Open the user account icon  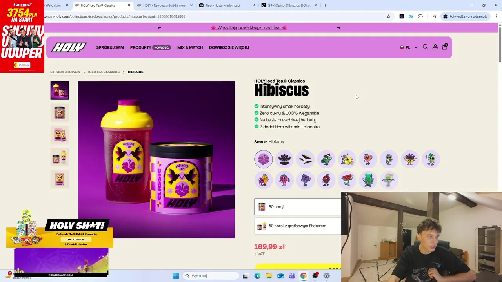pyautogui.click(x=435, y=47)
